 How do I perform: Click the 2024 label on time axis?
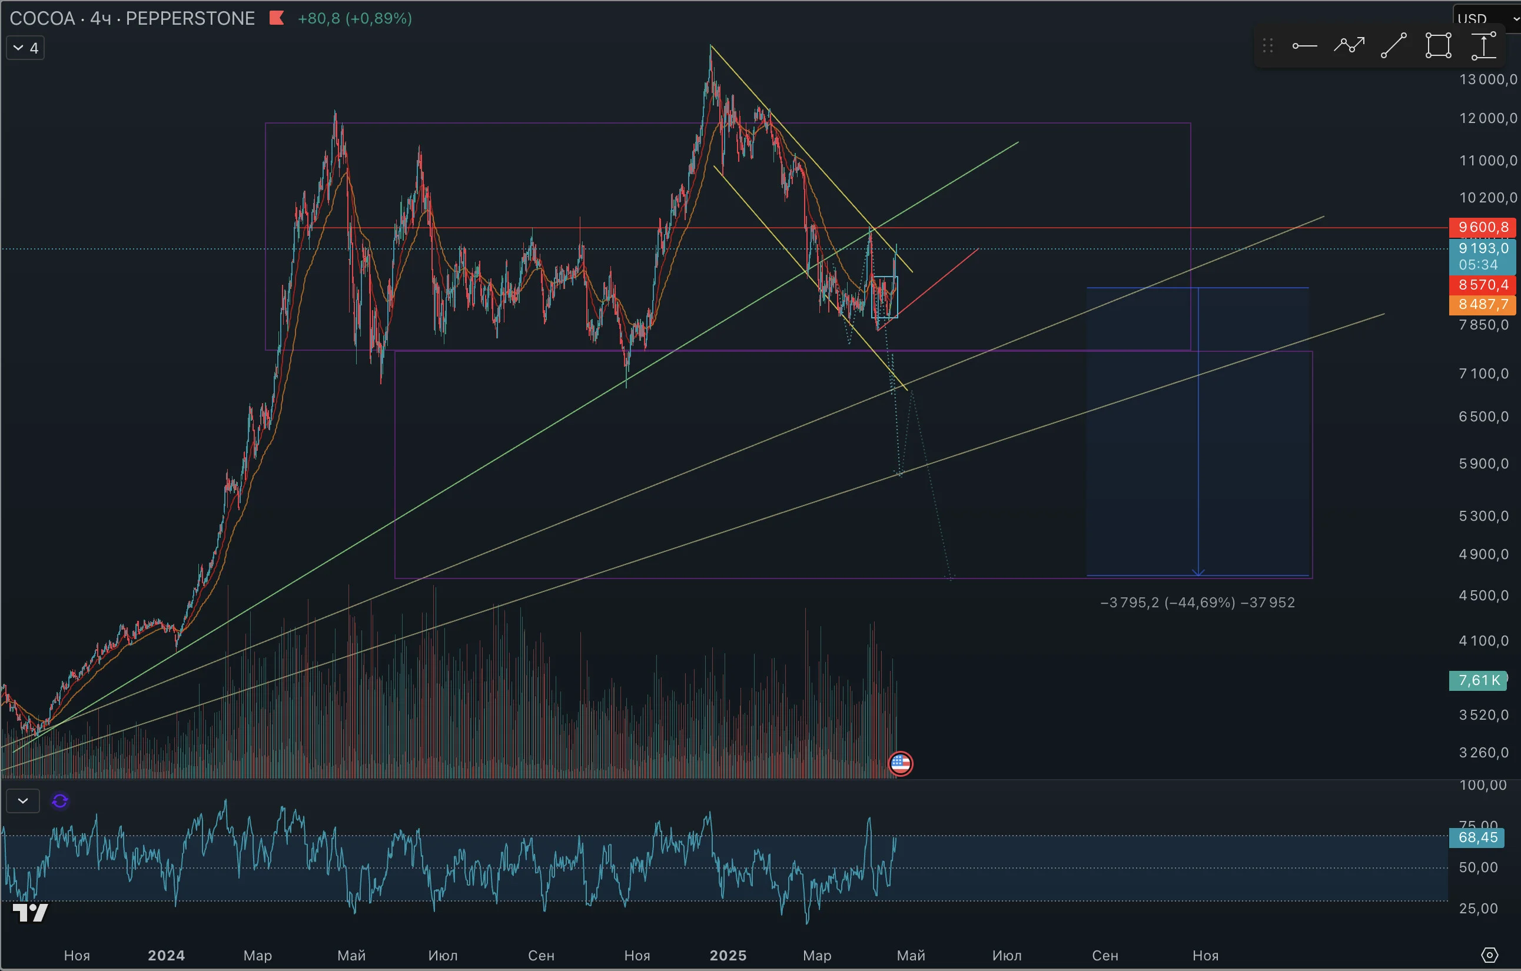(166, 955)
